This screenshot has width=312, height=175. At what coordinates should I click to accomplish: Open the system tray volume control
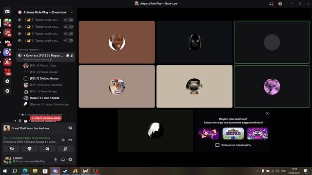pyautogui.click(x=278, y=171)
